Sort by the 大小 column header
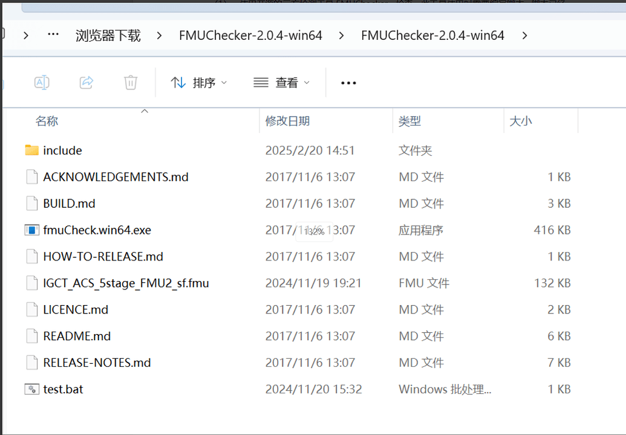Viewport: 626px width, 435px height. 521,121
